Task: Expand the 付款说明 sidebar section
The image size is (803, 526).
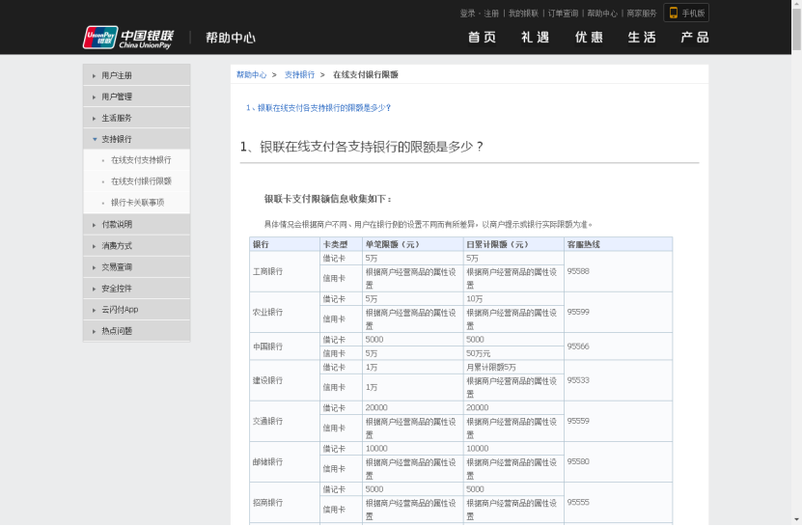Action: click(x=137, y=224)
